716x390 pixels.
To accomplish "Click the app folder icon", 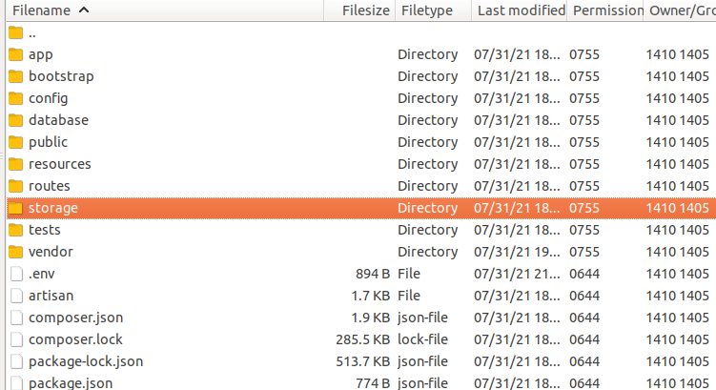I will point(15,54).
